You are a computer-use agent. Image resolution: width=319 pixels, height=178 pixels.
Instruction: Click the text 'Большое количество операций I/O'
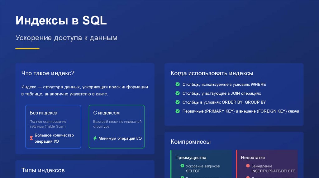(x=54, y=138)
